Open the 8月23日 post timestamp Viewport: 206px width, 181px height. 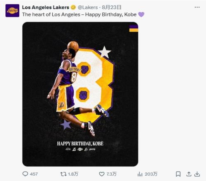coord(112,7)
